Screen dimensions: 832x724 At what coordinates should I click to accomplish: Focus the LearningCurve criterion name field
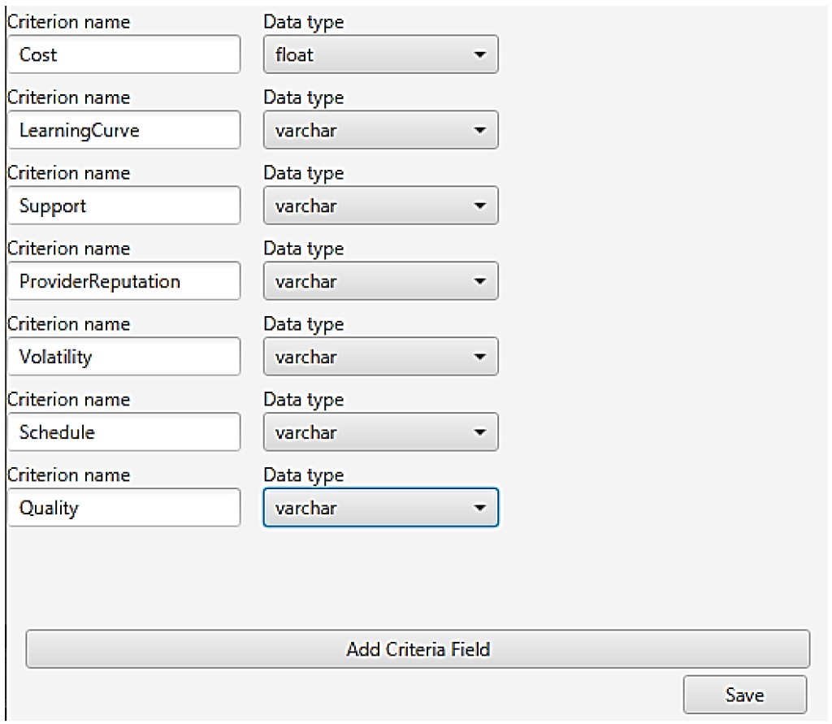click(x=123, y=130)
